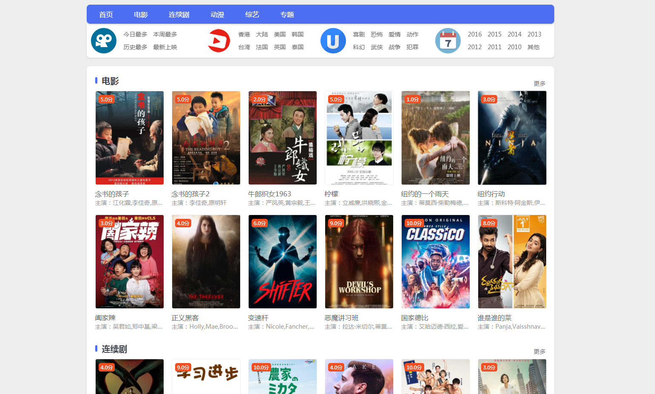Click the calendar 7 year icon
The image size is (655, 394).
click(448, 41)
